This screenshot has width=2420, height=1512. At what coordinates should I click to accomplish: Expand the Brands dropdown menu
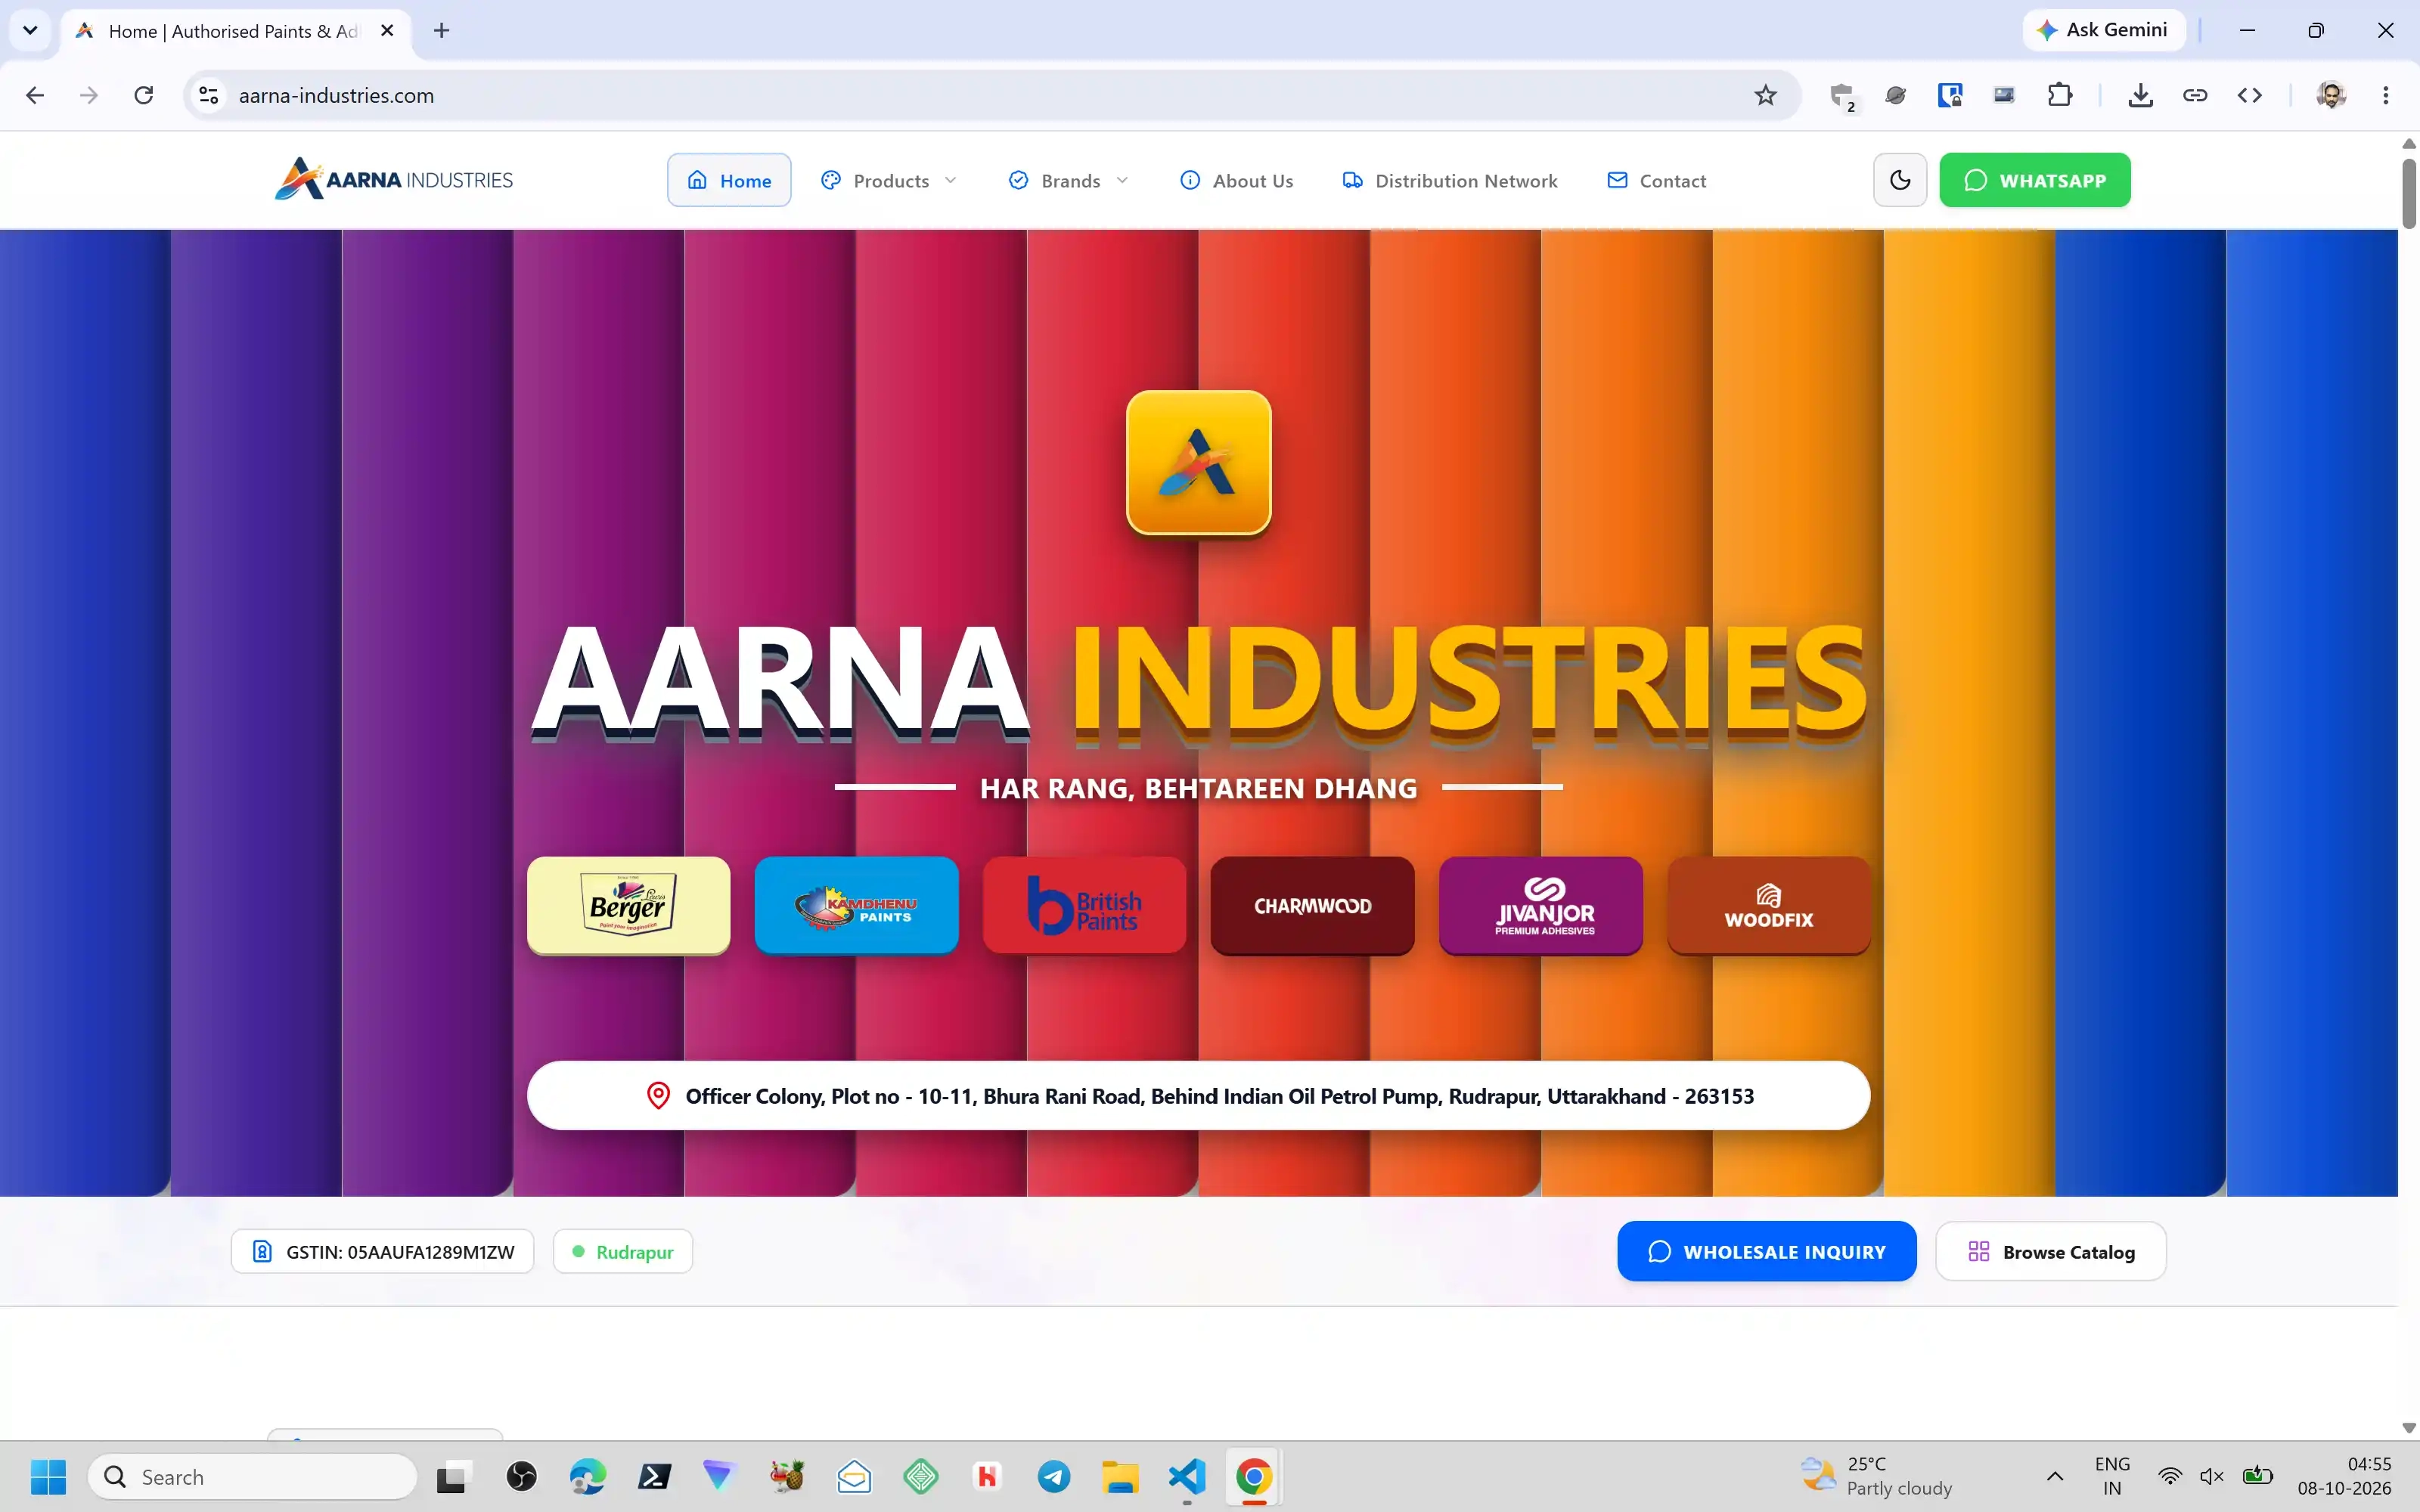coord(1069,180)
